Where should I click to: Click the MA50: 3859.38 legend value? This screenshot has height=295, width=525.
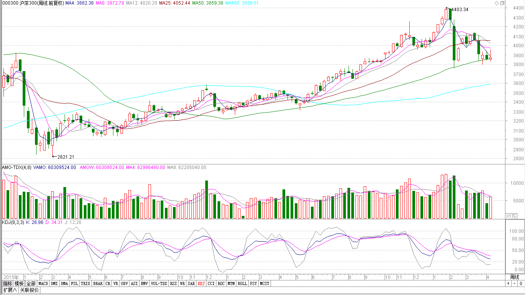coord(208,3)
